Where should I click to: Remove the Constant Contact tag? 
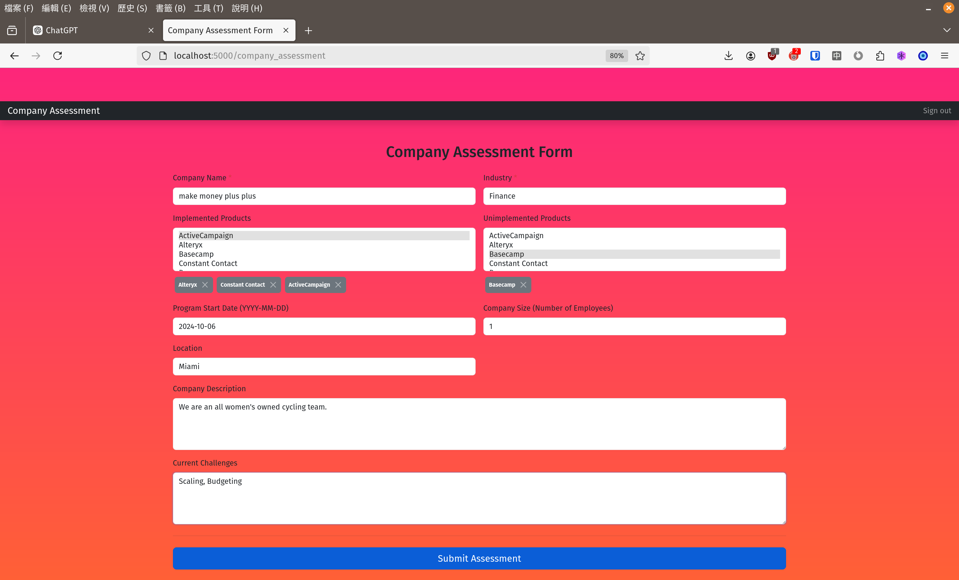273,285
